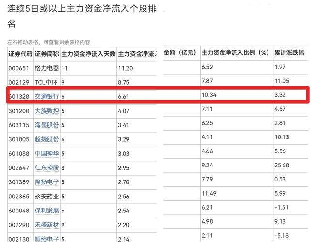Select cumulative change value 25.68

click(x=282, y=166)
